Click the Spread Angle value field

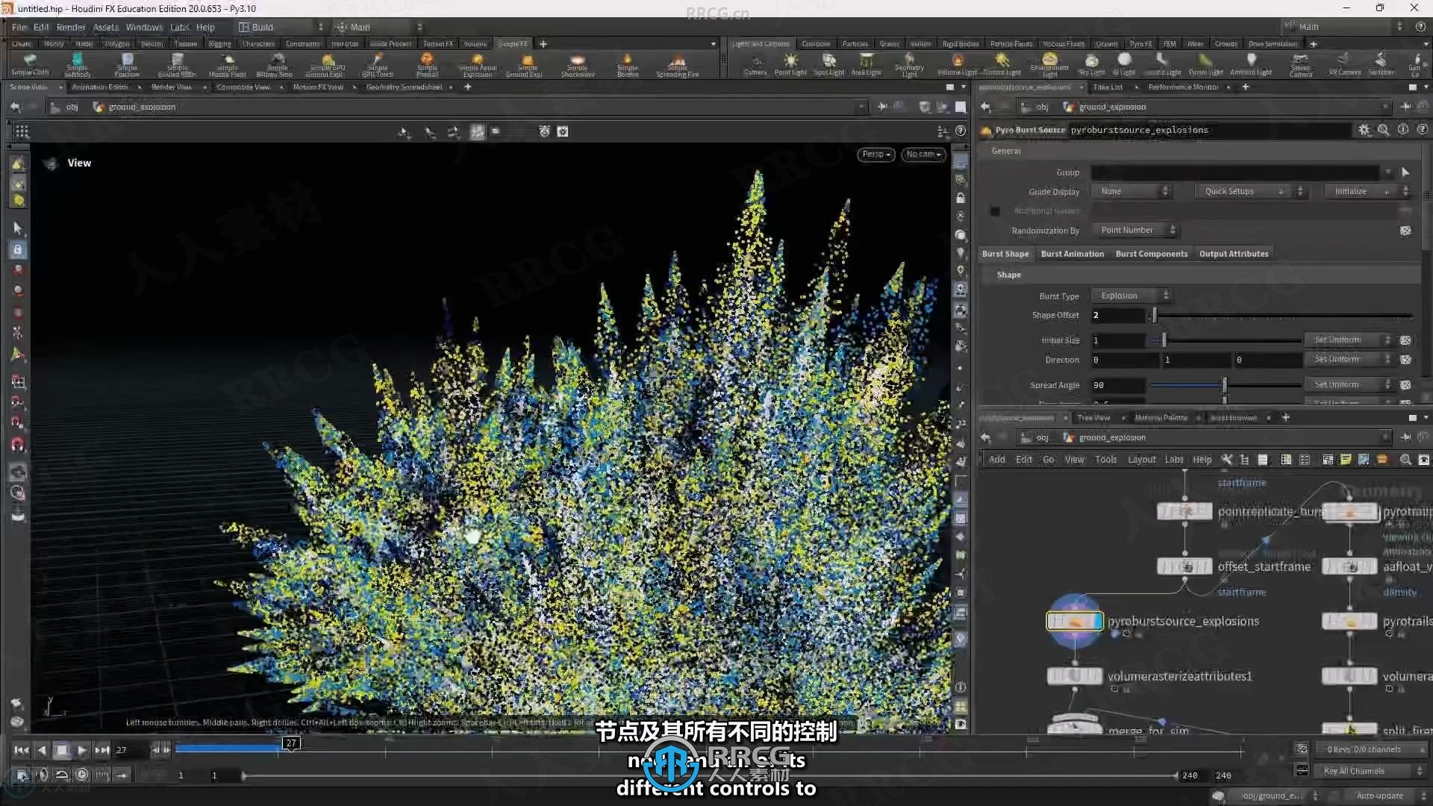(1117, 385)
